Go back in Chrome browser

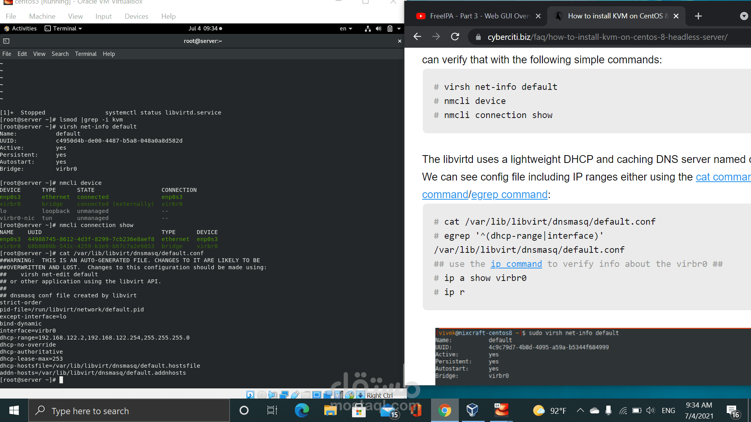coord(417,37)
